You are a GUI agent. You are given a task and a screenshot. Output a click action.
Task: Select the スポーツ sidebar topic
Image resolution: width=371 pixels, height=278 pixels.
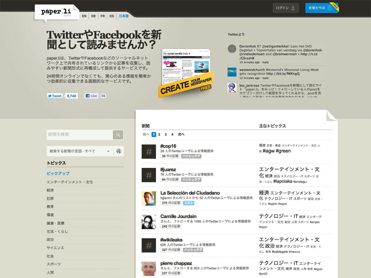coord(54,264)
